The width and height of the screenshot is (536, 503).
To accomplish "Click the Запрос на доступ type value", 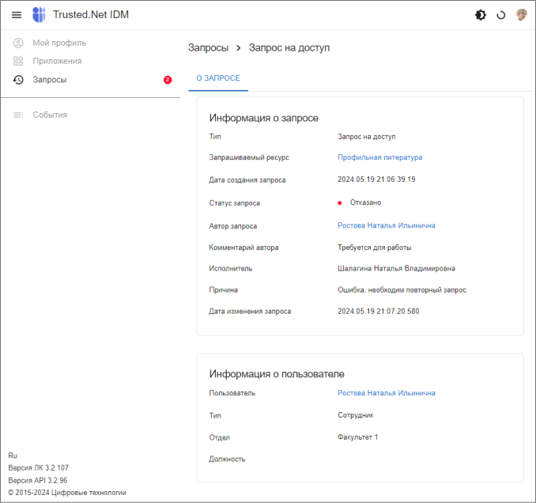I will tap(367, 137).
